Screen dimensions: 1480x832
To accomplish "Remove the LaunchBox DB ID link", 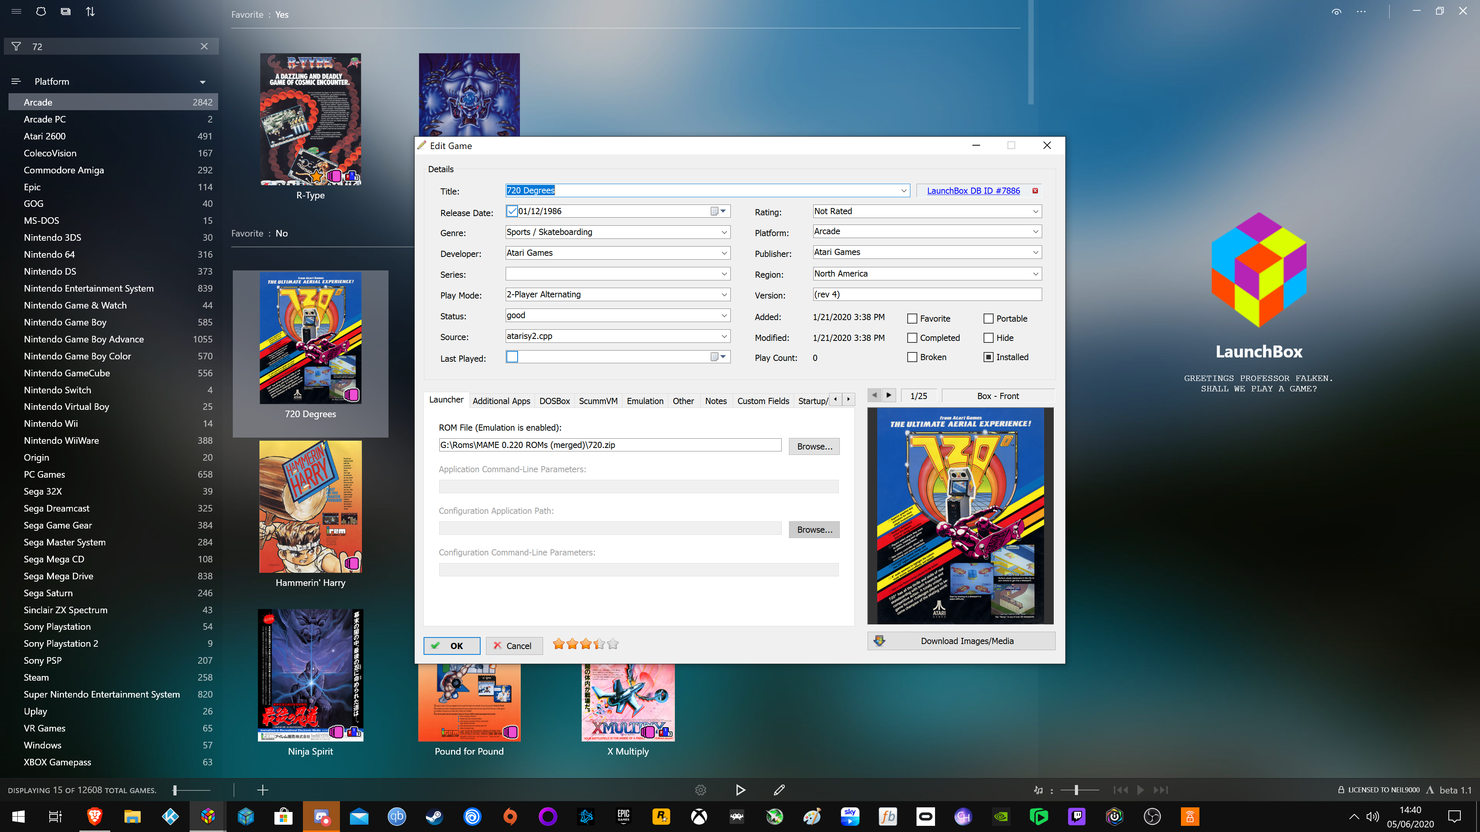I will (x=1035, y=191).
